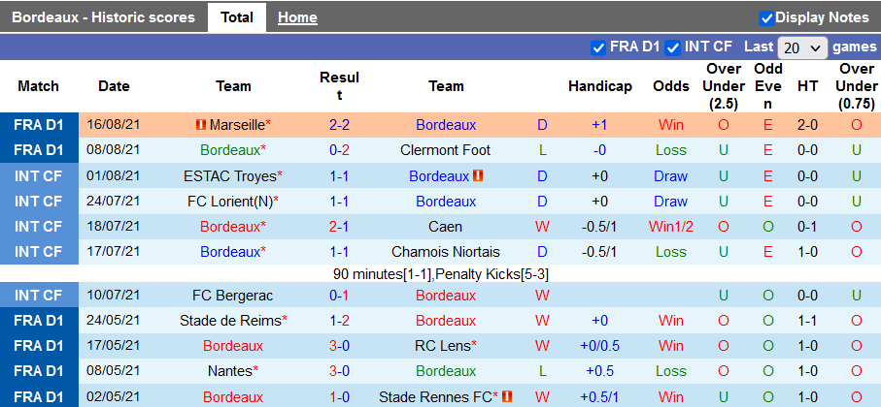Open the RC Lens team link
This screenshot has width=881, height=407.
click(443, 346)
